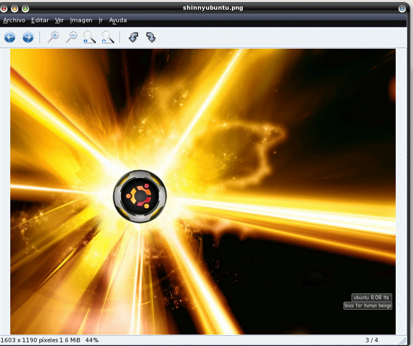Screen dimensions: 413x346
Task: Click the 1603 x 1190 píxeles status text
Action: point(29,340)
